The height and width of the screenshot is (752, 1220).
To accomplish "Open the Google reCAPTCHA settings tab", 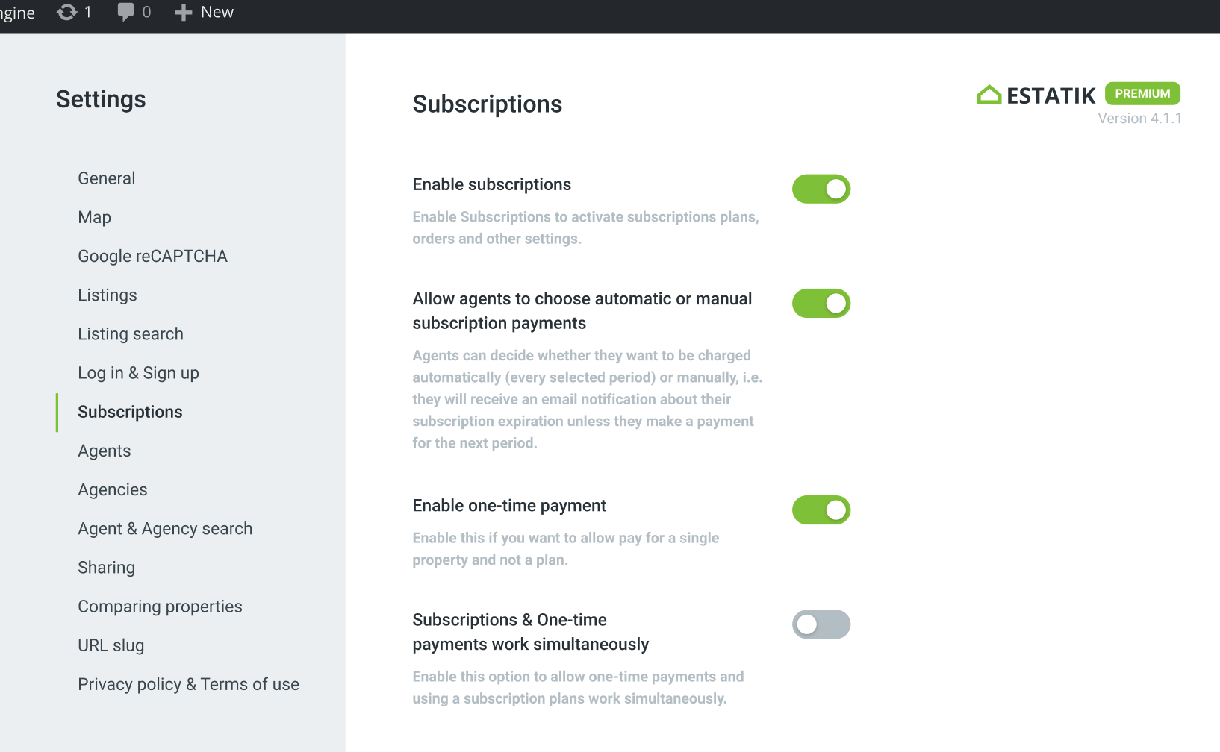I will coord(152,256).
